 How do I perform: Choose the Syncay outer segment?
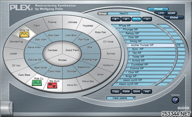111,54
